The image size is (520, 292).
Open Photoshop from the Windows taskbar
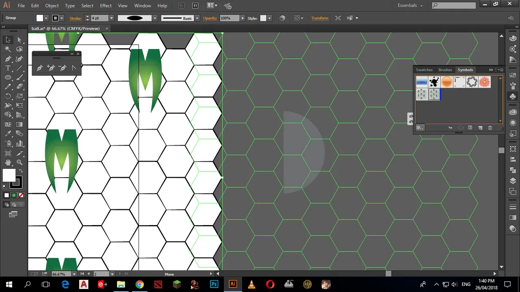click(x=214, y=284)
